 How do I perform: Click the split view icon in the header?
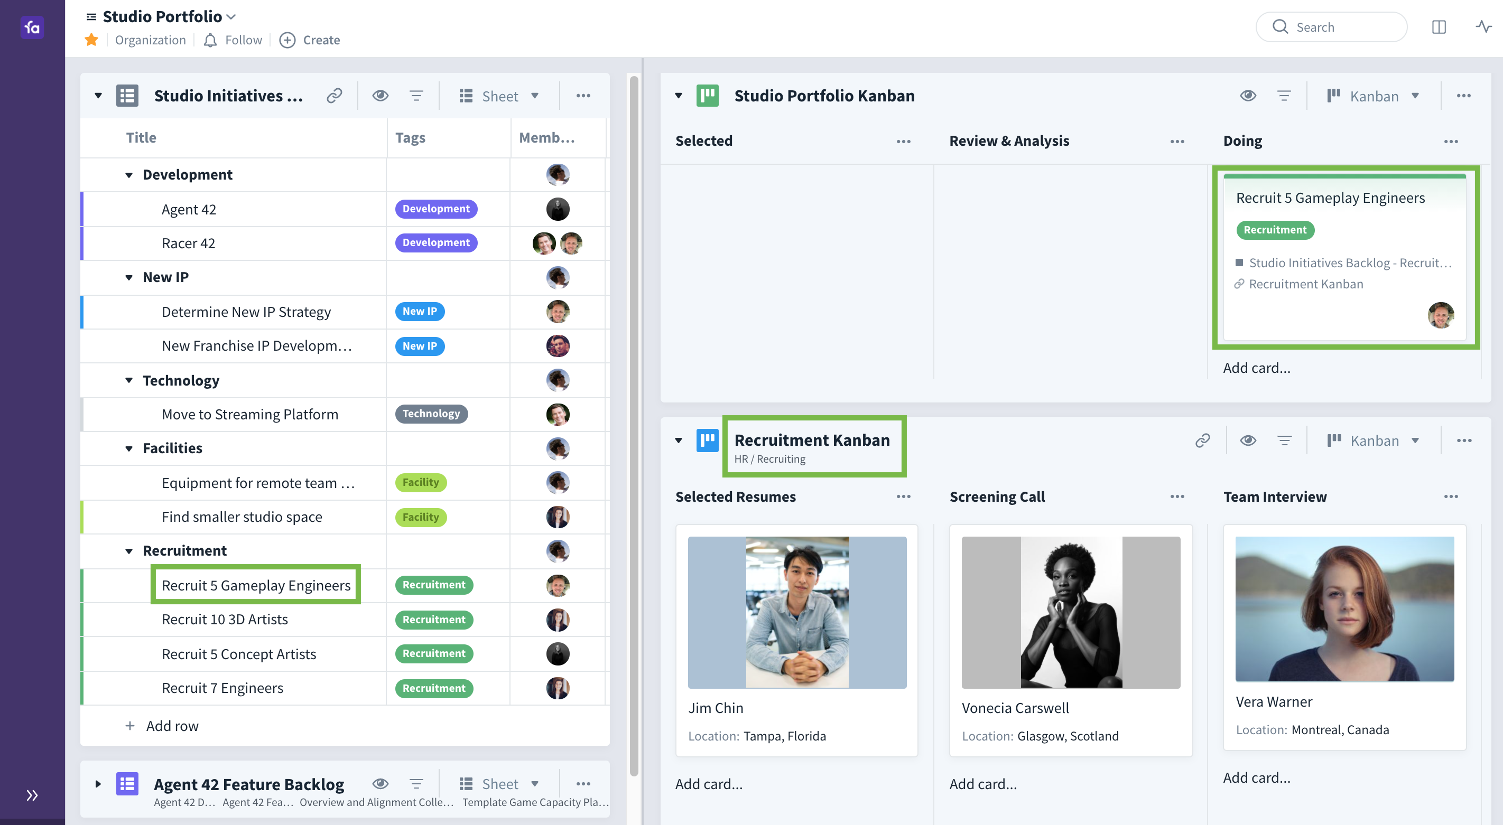click(x=1440, y=27)
